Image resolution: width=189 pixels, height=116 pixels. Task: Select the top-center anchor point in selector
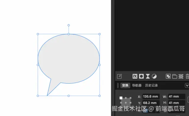[126, 98]
